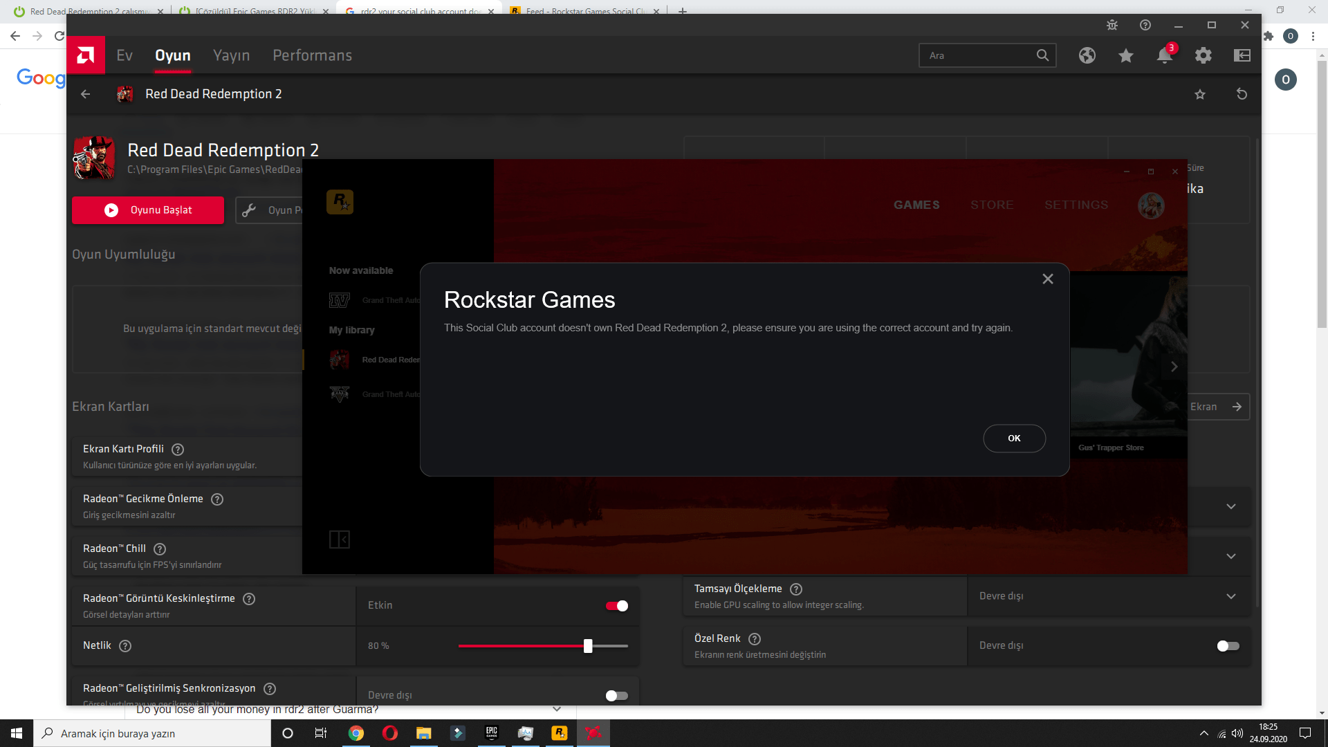Switch to the Yayın tab
The height and width of the screenshot is (747, 1328).
[x=231, y=55]
